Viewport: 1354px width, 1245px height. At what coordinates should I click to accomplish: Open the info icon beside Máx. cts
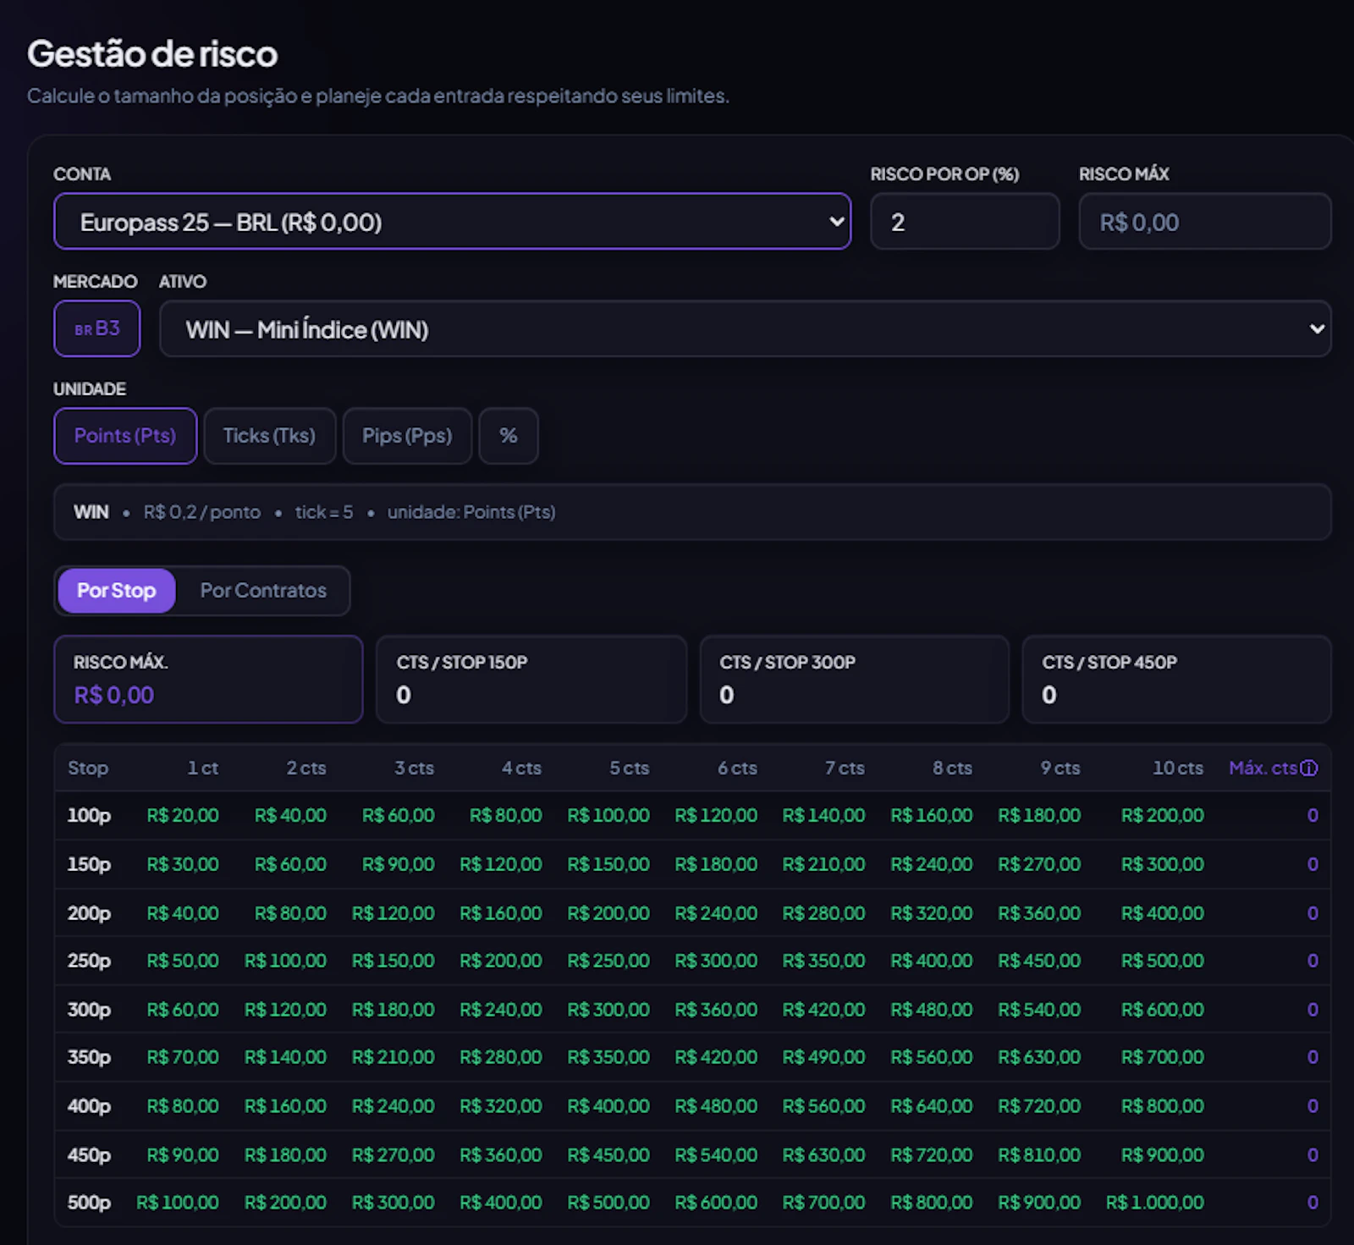point(1309,768)
